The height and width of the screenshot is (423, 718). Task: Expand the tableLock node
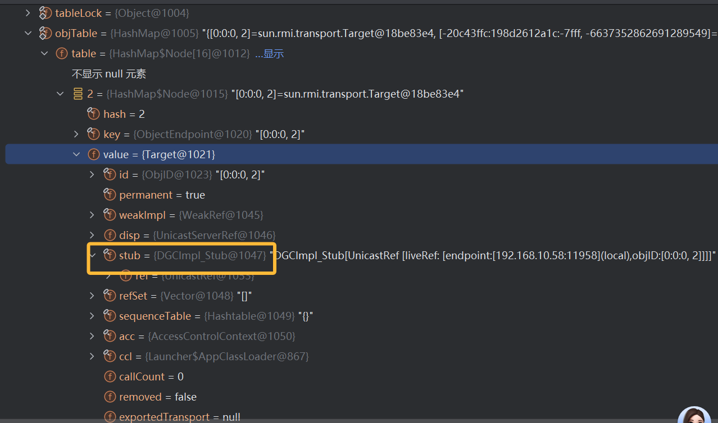(x=28, y=13)
